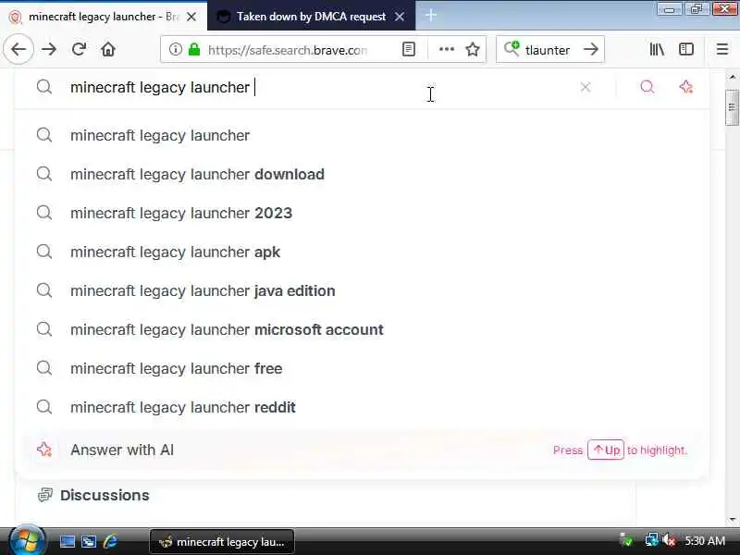The image size is (740, 555).
Task: Switch to minecraft legacy launcher tab
Action: [104, 17]
